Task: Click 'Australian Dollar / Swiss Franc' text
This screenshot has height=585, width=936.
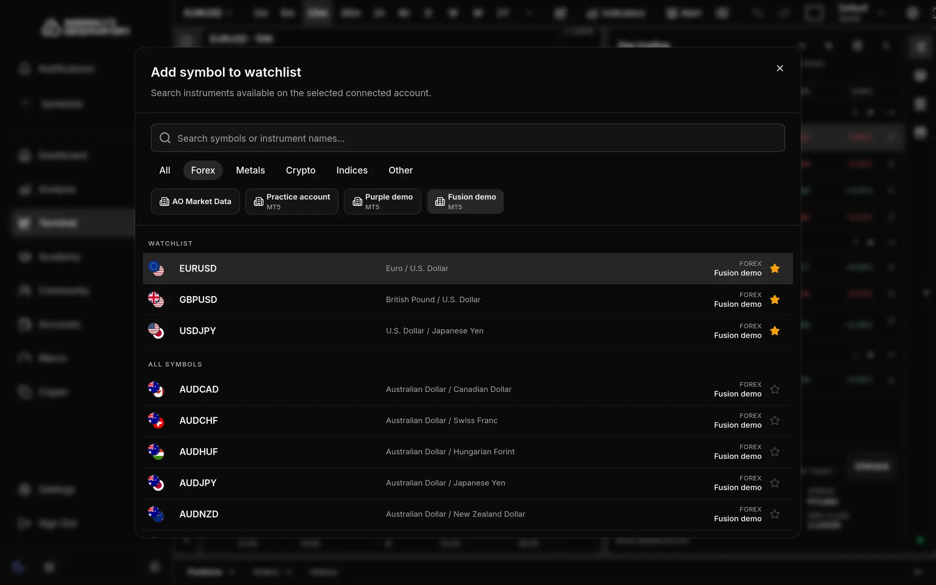Action: click(442, 420)
